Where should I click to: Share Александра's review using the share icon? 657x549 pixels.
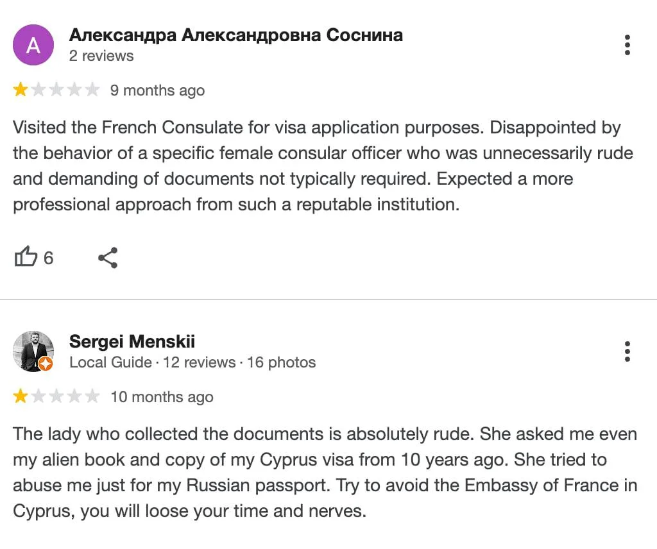tap(108, 258)
